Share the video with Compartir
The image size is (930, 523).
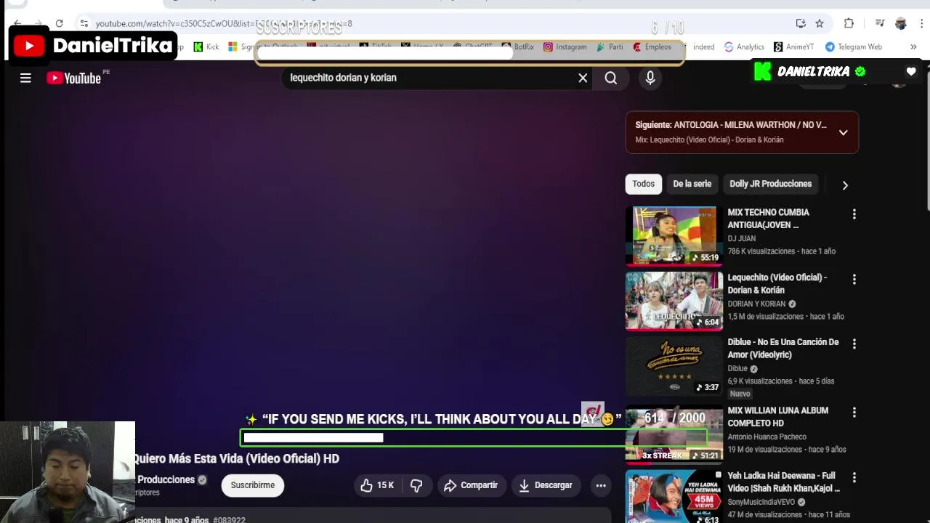471,485
